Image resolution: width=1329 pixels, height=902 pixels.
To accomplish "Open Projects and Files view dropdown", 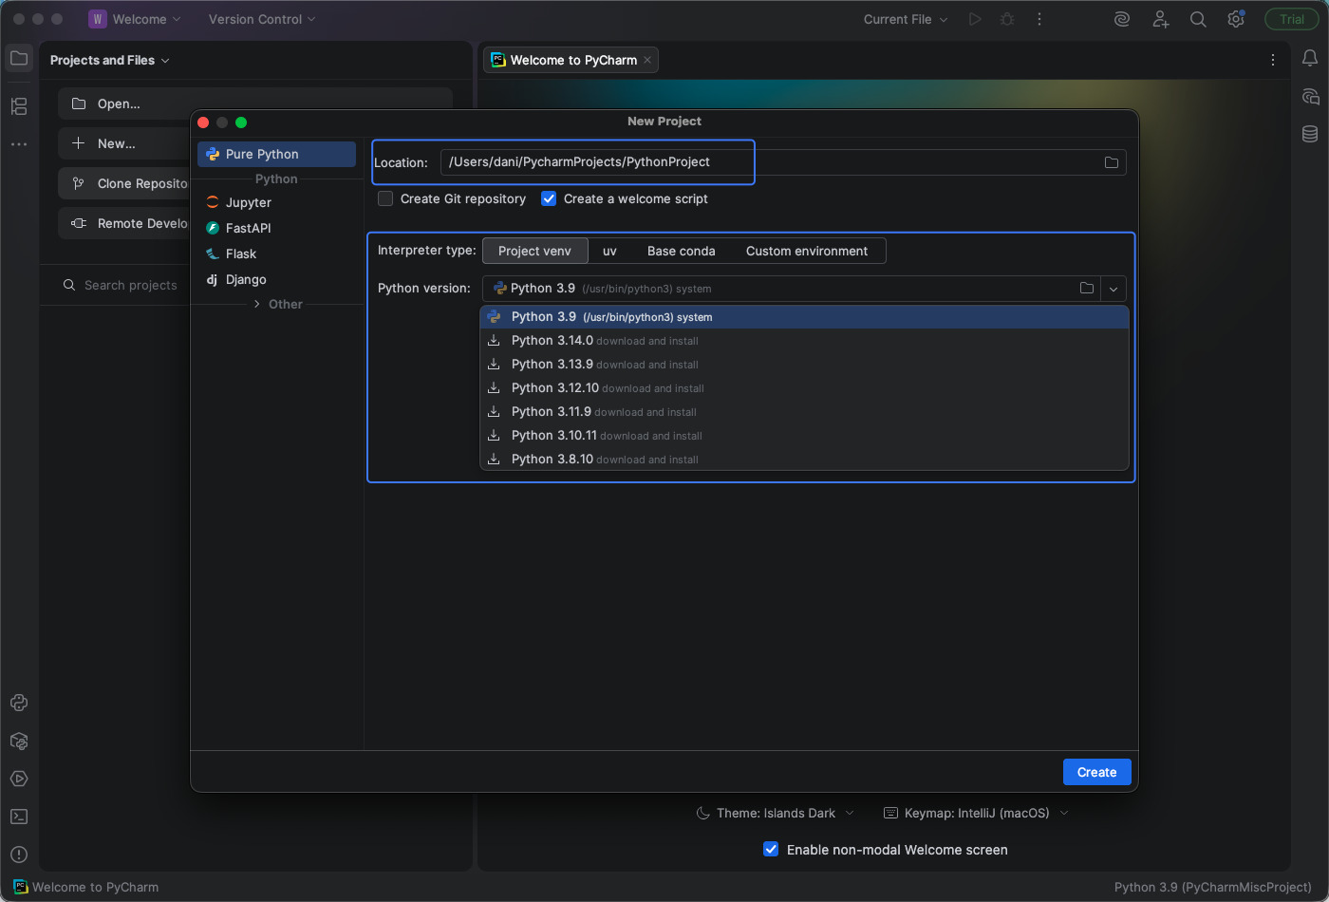I will coord(110,60).
